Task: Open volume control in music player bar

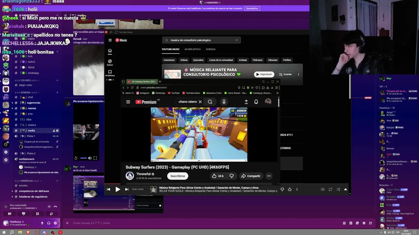Action: coord(322,189)
